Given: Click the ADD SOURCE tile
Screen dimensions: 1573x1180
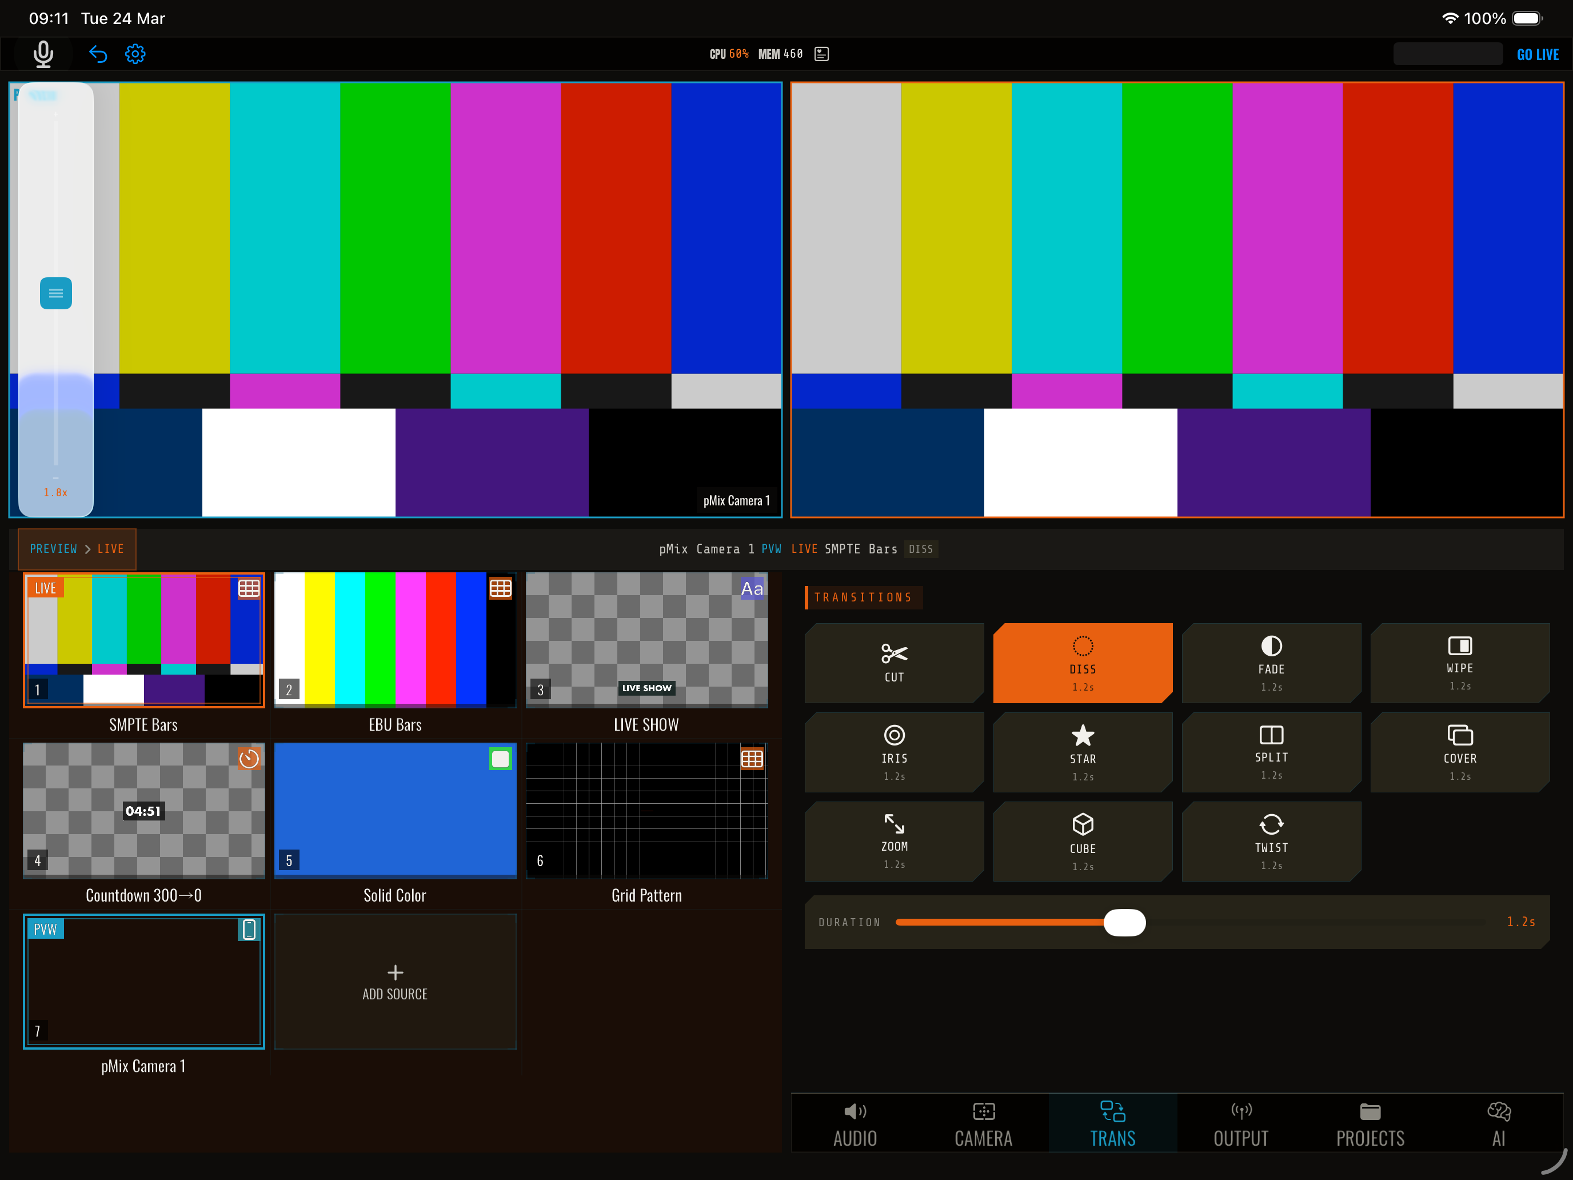Looking at the screenshot, I should click(394, 982).
